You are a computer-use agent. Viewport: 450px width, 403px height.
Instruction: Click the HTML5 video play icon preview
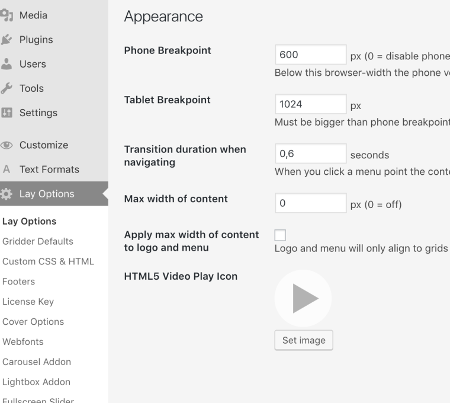click(x=303, y=298)
